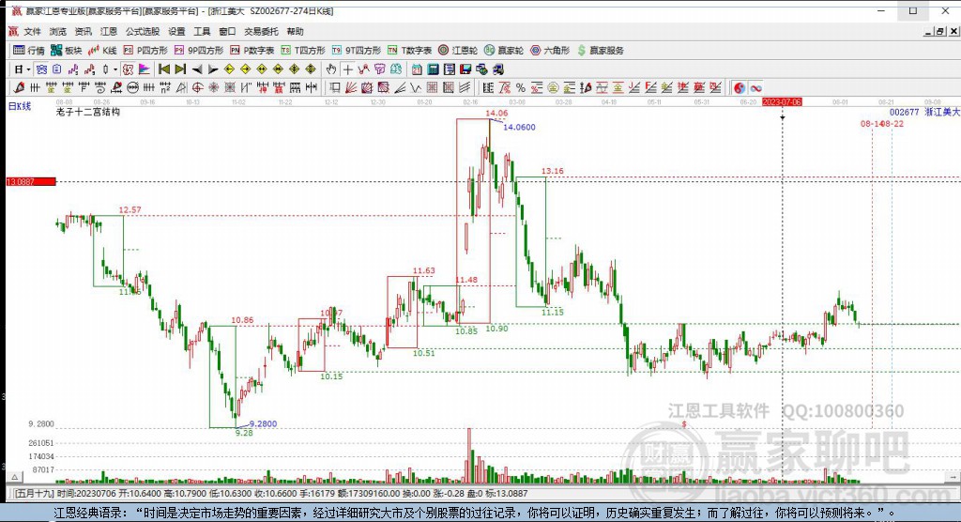Click the stock code 002677
This screenshot has width=961, height=522.
click(904, 113)
